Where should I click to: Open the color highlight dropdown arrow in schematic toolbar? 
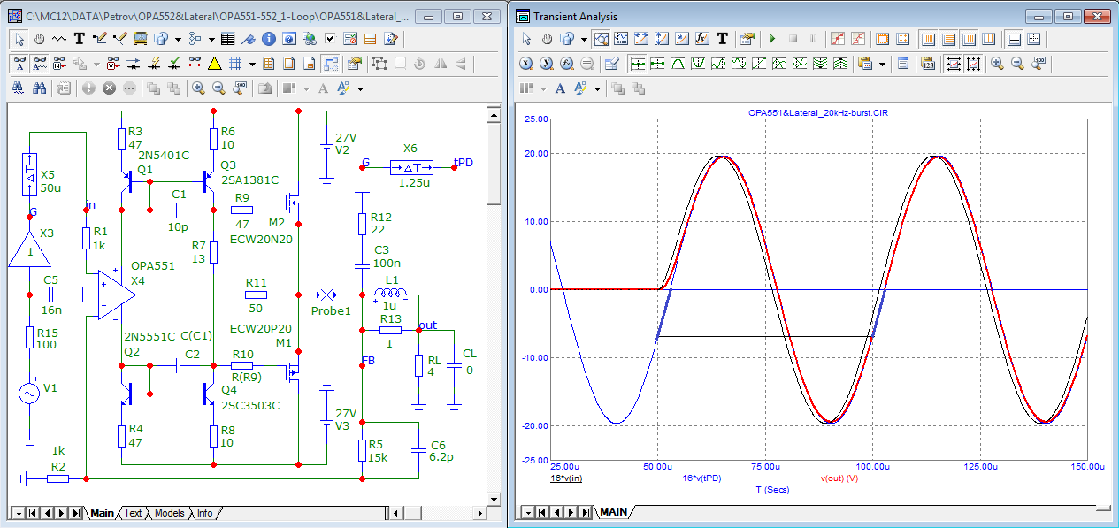pyautogui.click(x=361, y=88)
